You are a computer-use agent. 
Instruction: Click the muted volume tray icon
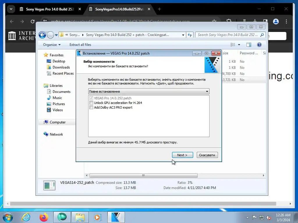(x=269, y=217)
